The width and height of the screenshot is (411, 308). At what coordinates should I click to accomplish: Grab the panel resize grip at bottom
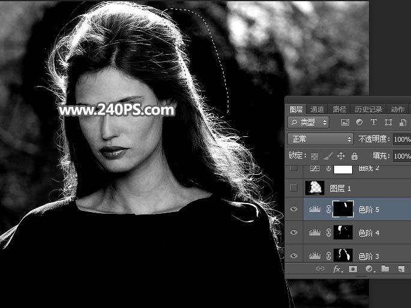coord(361,276)
